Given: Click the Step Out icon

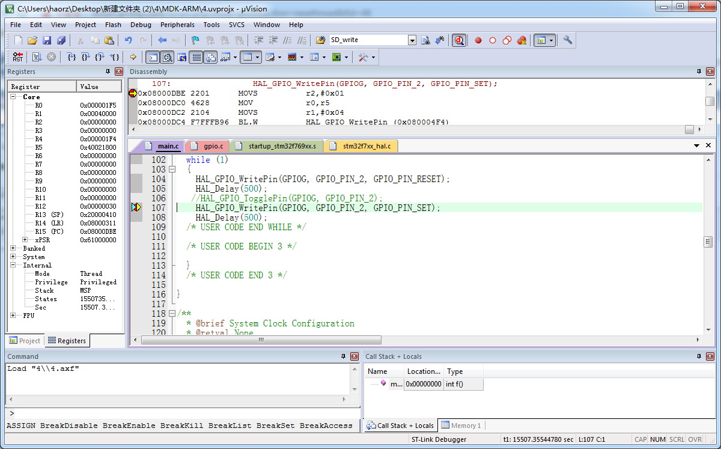Looking at the screenshot, I should 100,57.
